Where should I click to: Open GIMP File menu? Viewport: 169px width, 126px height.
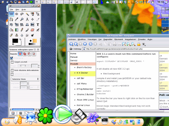point(12,10)
